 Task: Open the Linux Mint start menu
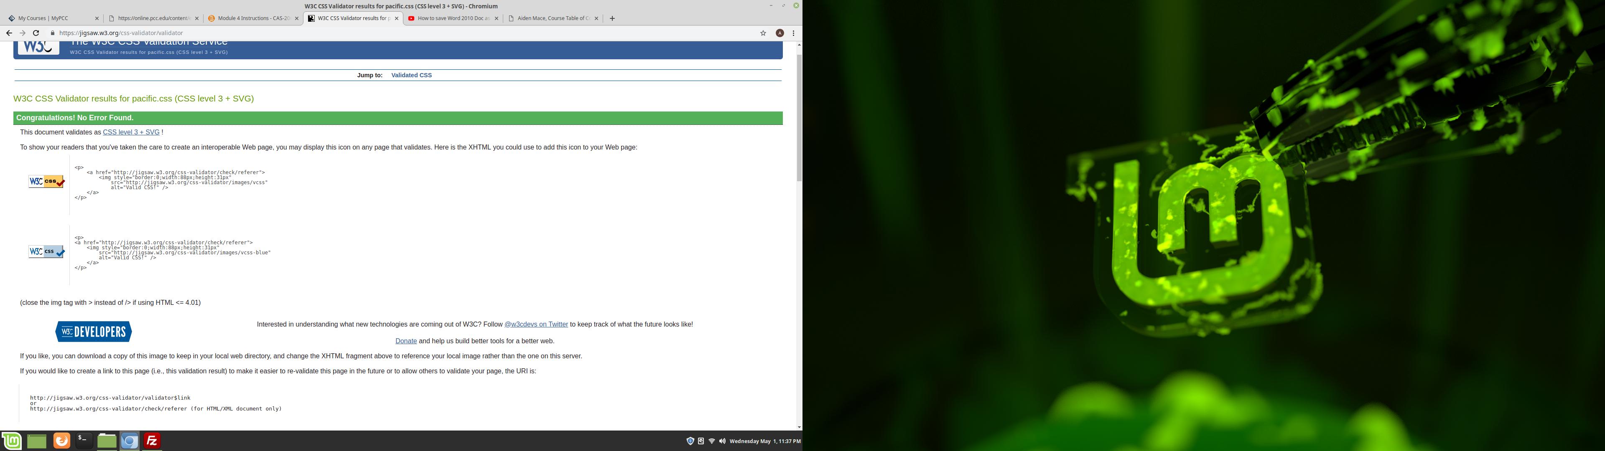[x=12, y=441]
